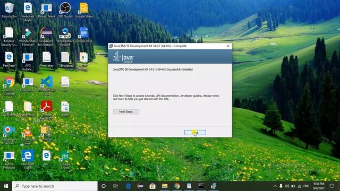Click Next Steps button in Java dialog
Viewport: 340px width, 191px height.
[126, 111]
